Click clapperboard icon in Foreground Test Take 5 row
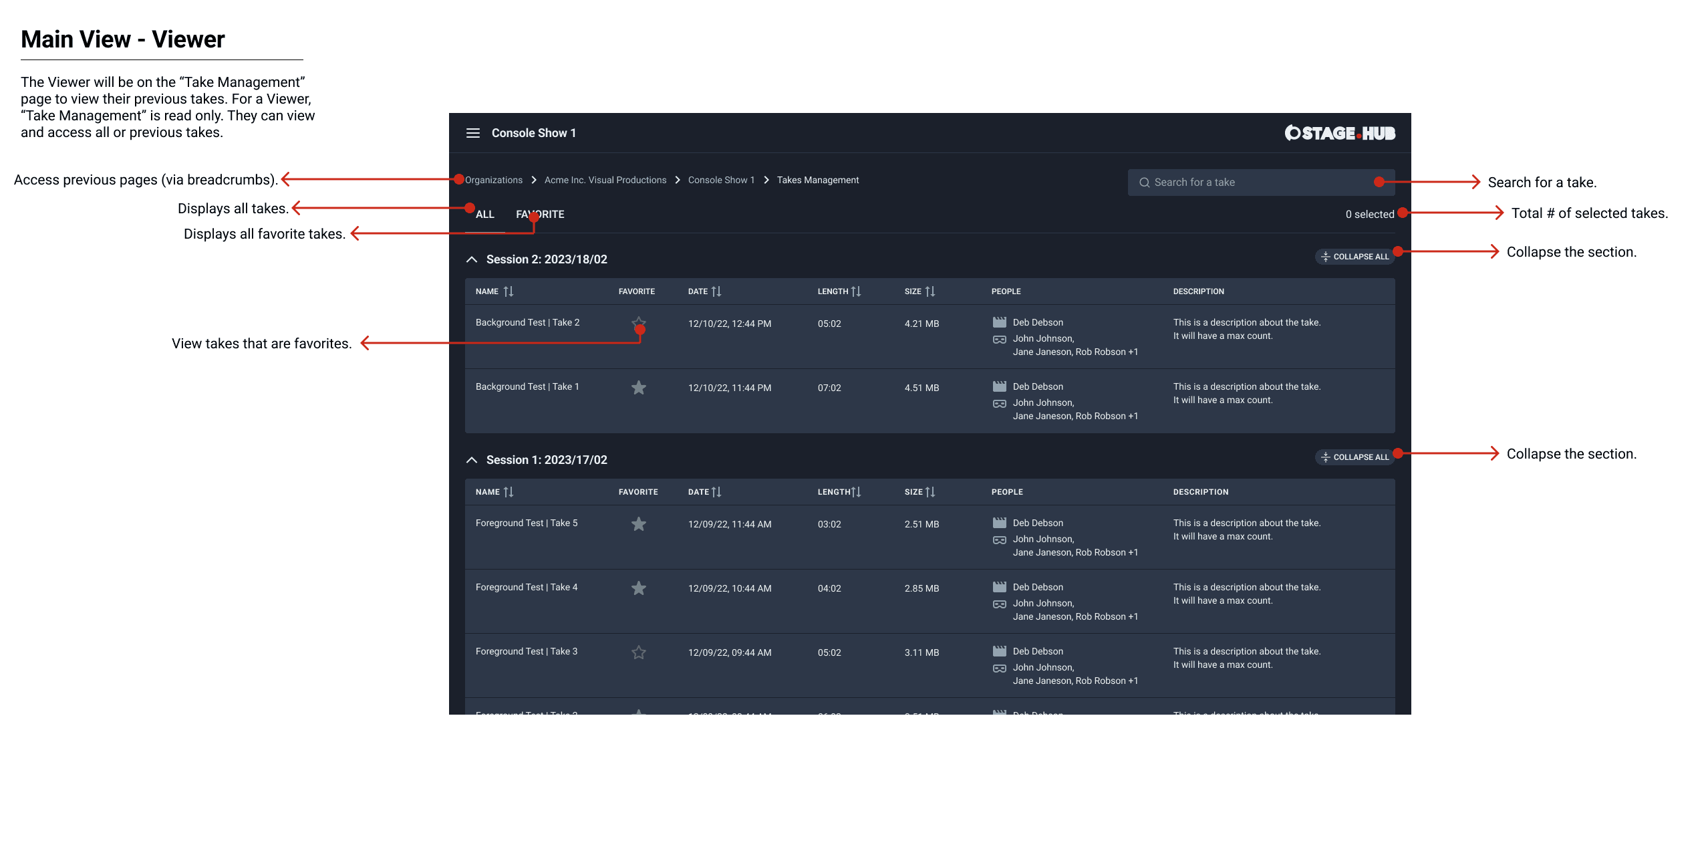 tap(1000, 523)
